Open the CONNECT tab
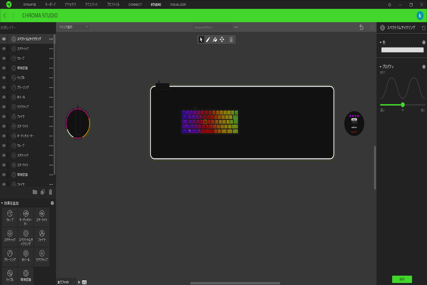 [135, 5]
